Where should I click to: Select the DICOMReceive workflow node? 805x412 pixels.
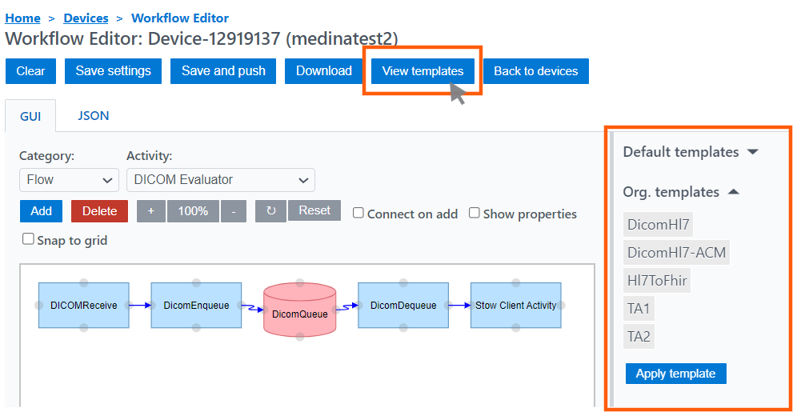(83, 305)
